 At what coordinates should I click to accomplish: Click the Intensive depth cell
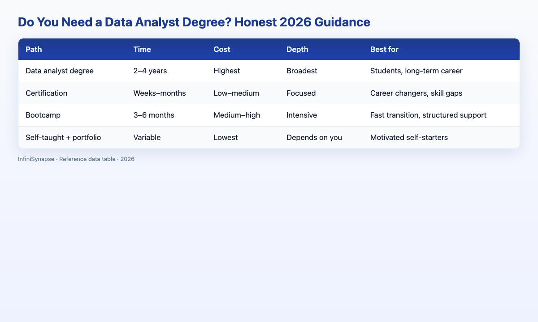(302, 115)
